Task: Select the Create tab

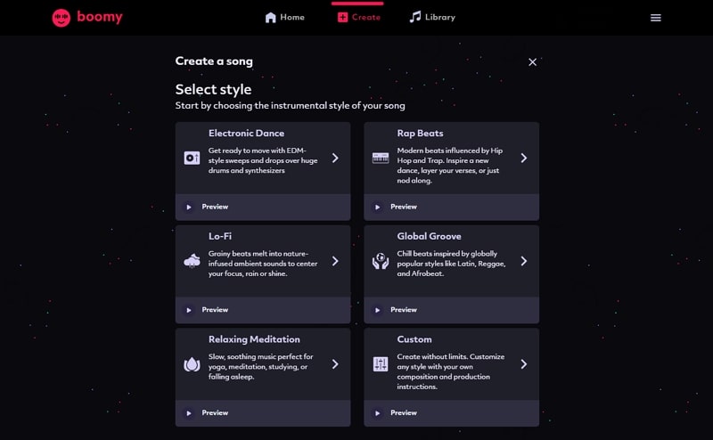Action: tap(359, 17)
